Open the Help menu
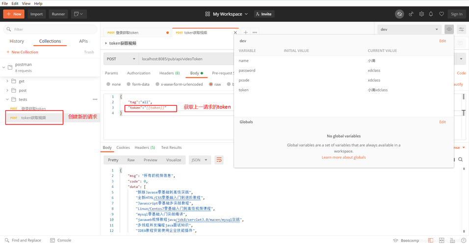469x245 pixels. tap(38, 3)
